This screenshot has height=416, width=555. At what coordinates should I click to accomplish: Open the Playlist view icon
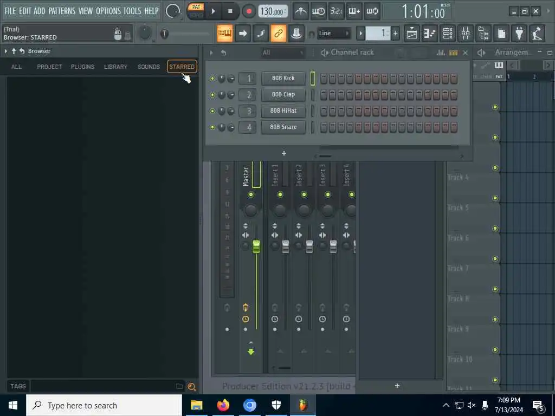tap(412, 34)
